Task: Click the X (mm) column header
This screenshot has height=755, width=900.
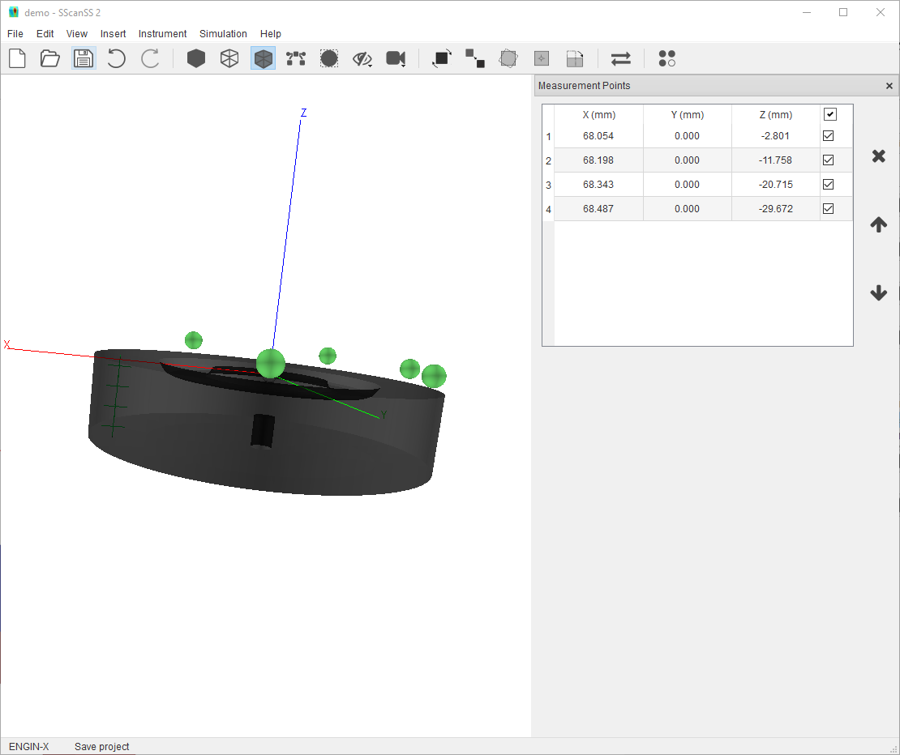Action: 598,115
